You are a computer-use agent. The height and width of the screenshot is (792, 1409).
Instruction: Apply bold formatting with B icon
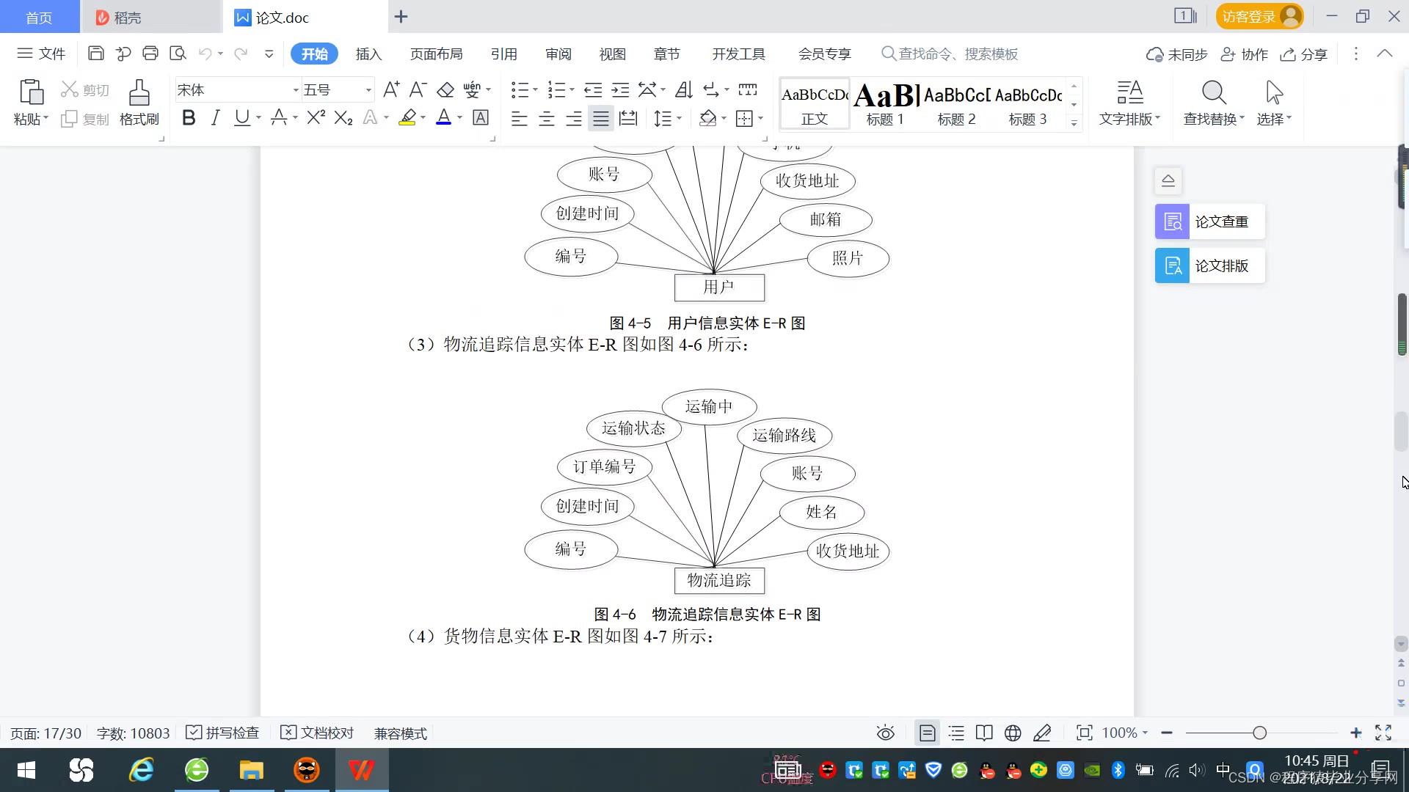tap(189, 118)
